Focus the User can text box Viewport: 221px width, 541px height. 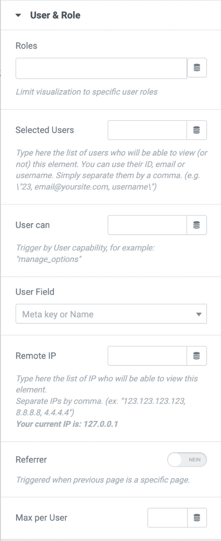(147, 225)
